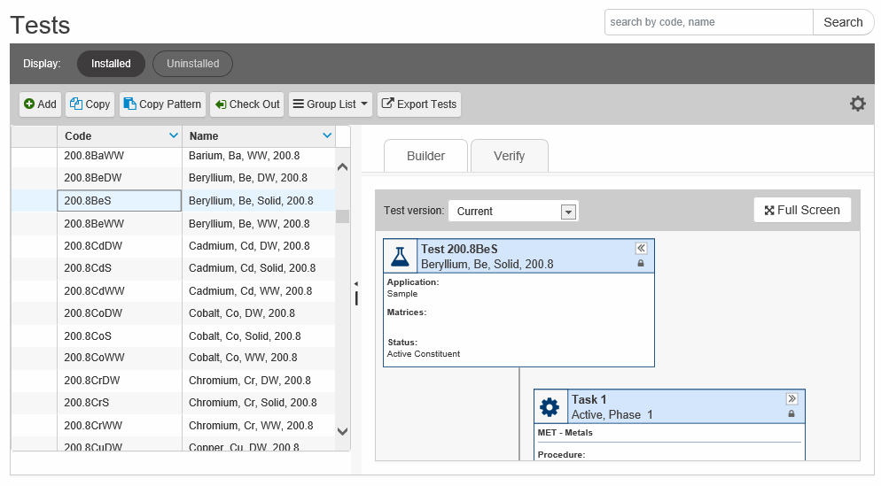Click the search by code, name field
The height and width of the screenshot is (486, 881).
pyautogui.click(x=708, y=22)
